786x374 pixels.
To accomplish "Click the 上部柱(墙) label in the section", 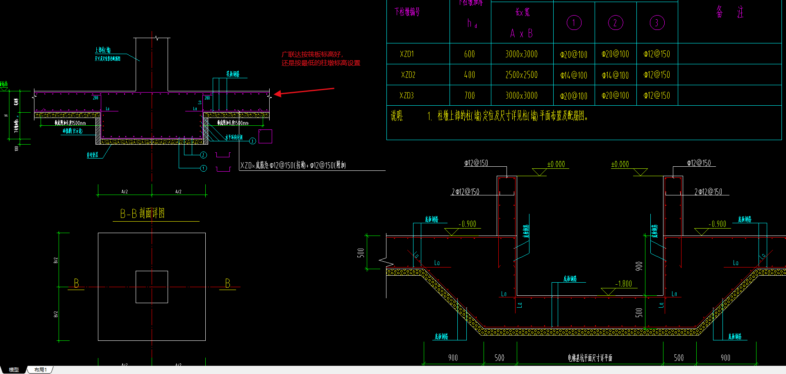I will tap(103, 50).
